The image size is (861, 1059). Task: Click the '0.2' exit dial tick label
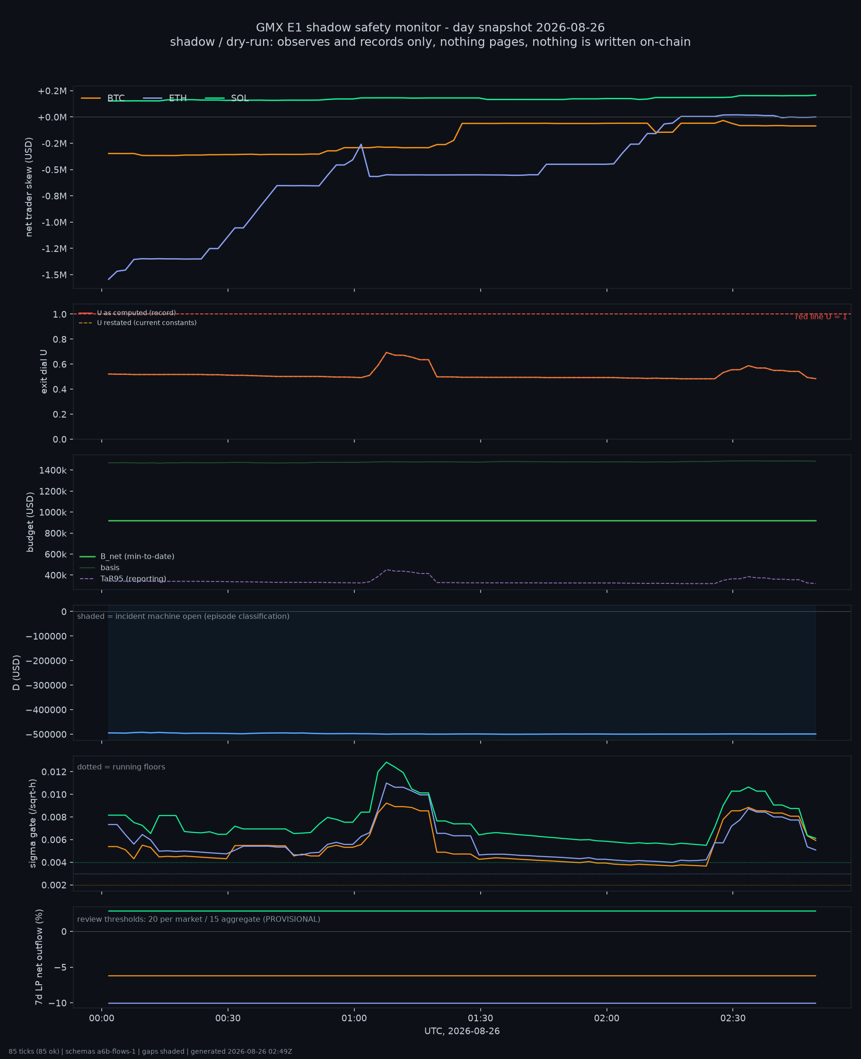[x=60, y=414]
